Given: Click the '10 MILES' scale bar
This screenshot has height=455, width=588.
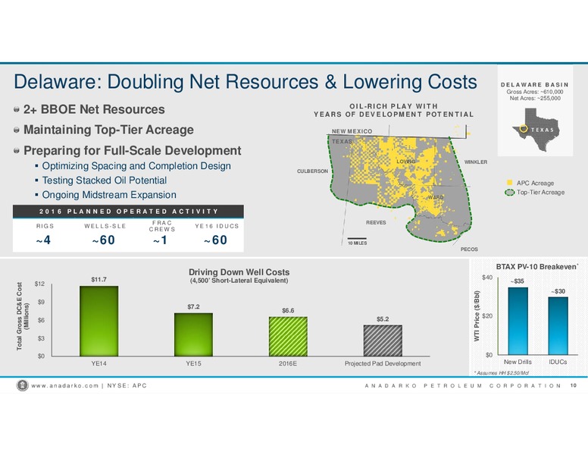Looking at the screenshot, I should (x=357, y=241).
